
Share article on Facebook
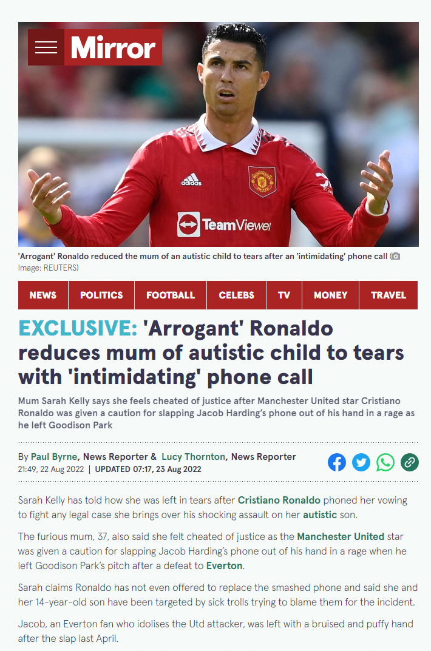pyautogui.click(x=337, y=462)
